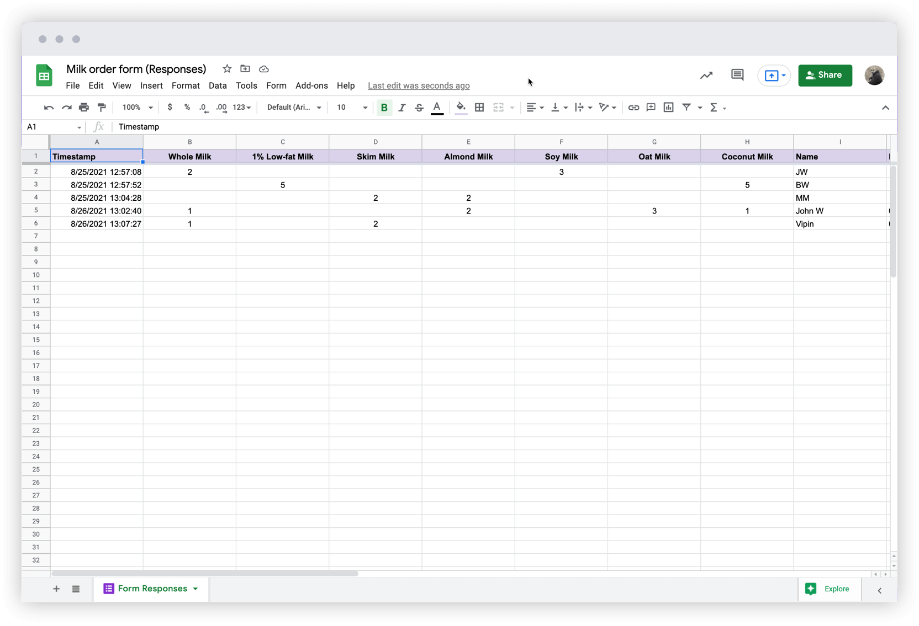The width and height of the screenshot is (919, 626).
Task: Open the Explore panel
Action: coord(829,589)
